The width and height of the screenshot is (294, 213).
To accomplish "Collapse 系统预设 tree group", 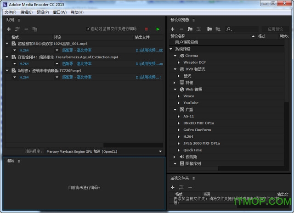I will coord(171,49).
